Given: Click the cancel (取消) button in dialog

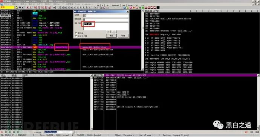Looking at the screenshot, I should [x=123, y=36].
